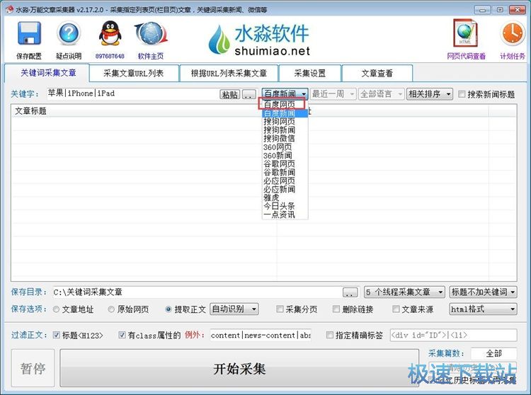Toggle the 有class属性的 checkbox
Image resolution: width=531 pixels, height=395 pixels.
[122, 335]
